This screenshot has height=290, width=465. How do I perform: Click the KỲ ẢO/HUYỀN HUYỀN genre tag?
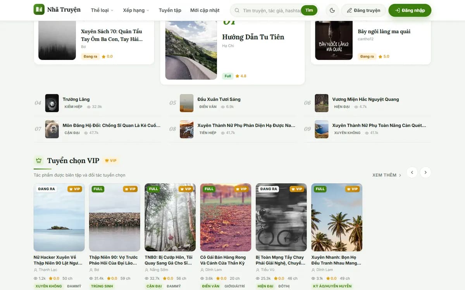click(332, 286)
